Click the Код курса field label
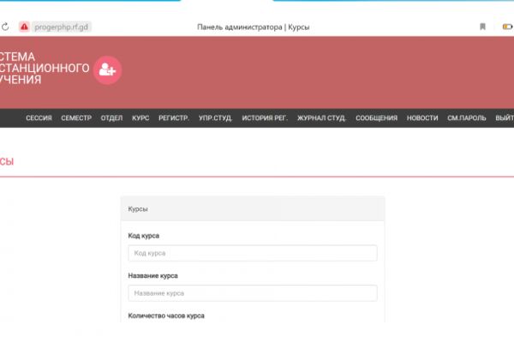Screen dimensions: 514x343 tap(144, 236)
